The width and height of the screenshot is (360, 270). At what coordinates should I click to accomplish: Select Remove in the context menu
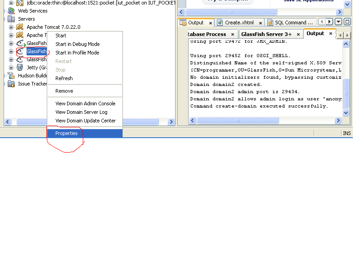tap(85, 91)
